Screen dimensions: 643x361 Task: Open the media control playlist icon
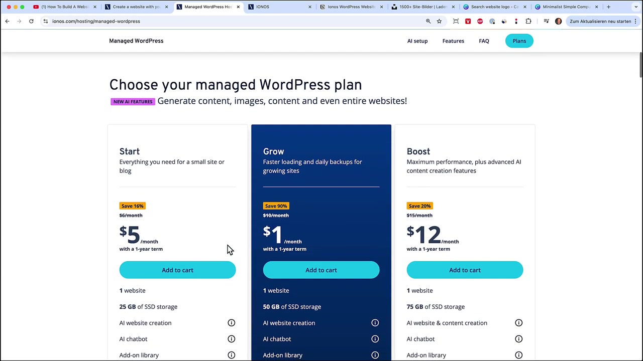pos(546,21)
